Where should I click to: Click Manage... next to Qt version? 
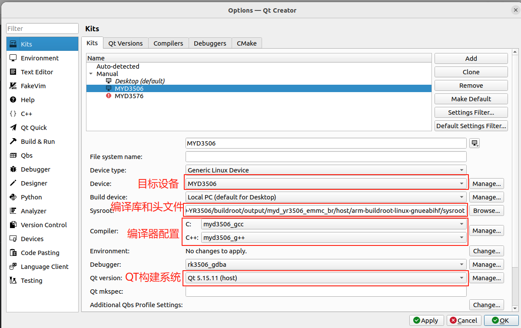pos(486,278)
